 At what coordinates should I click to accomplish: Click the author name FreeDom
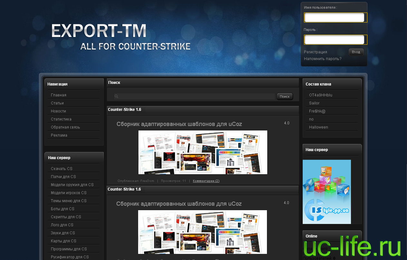tap(147, 181)
